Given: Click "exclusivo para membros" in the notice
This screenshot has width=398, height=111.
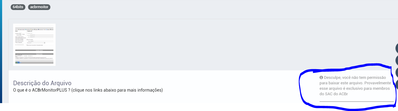Looking at the screenshot, I should pos(366,88).
